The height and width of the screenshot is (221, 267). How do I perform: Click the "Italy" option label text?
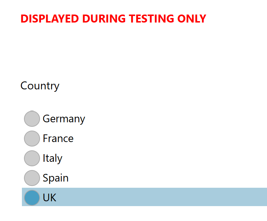coord(52,158)
